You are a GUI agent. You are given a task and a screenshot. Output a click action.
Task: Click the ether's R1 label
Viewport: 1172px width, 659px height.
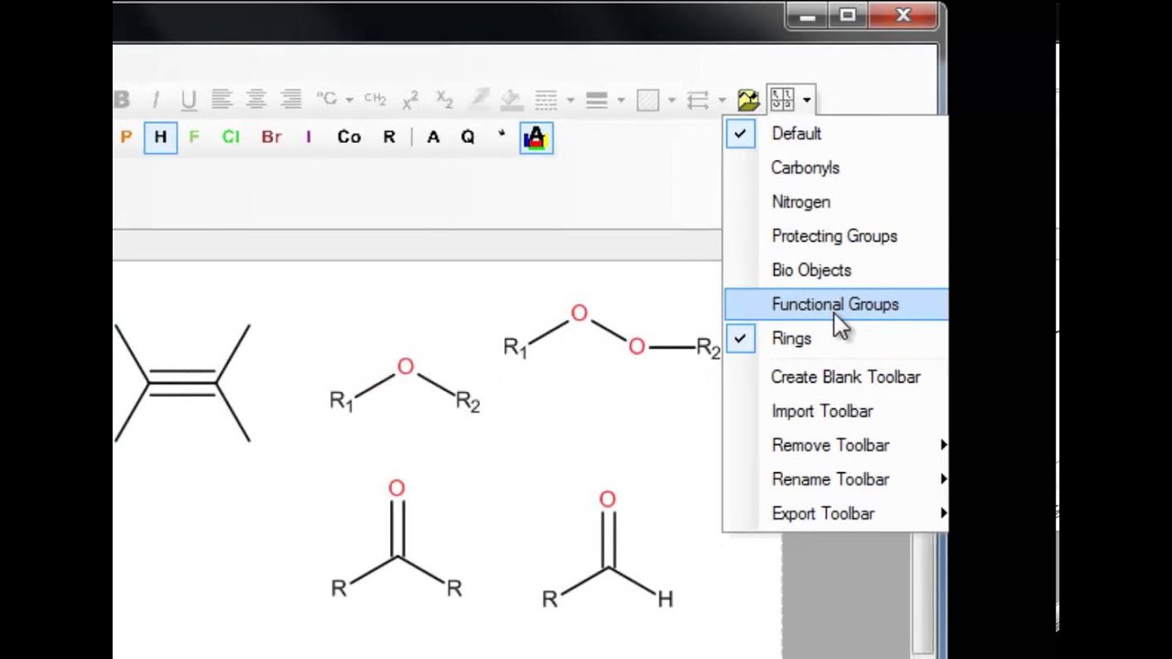(342, 402)
